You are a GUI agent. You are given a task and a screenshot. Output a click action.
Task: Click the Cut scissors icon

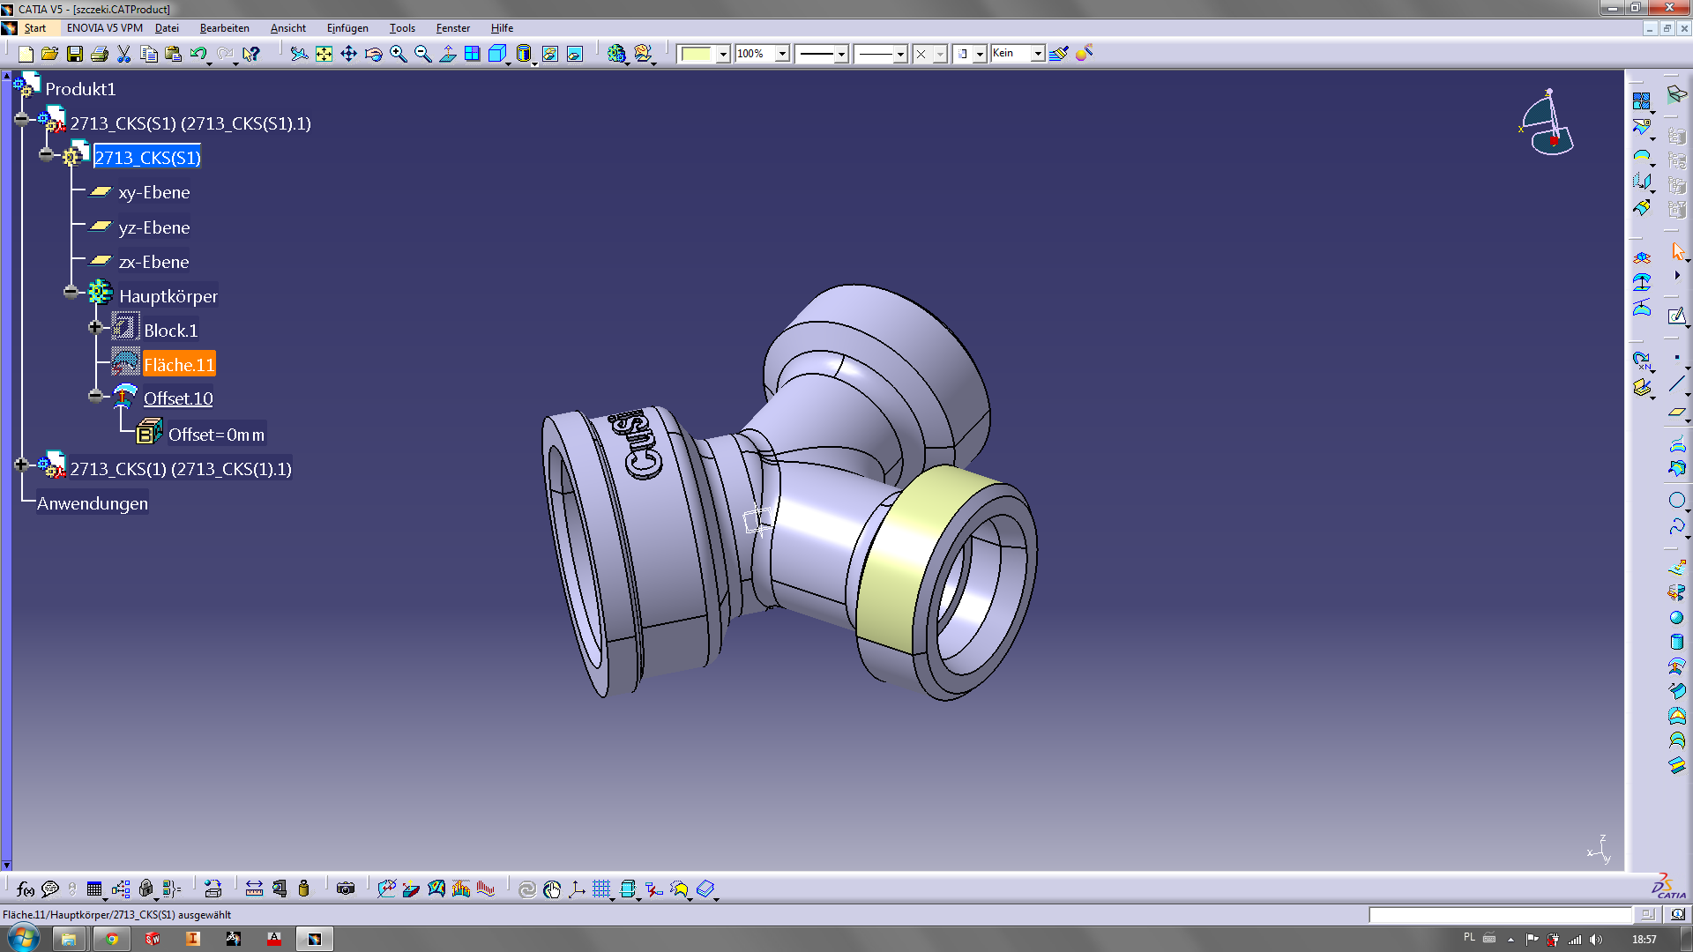coord(124,54)
